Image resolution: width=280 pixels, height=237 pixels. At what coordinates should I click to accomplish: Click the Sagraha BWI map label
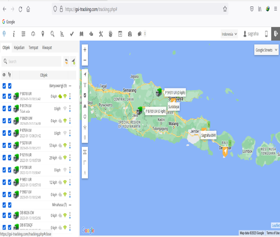(x=208, y=135)
